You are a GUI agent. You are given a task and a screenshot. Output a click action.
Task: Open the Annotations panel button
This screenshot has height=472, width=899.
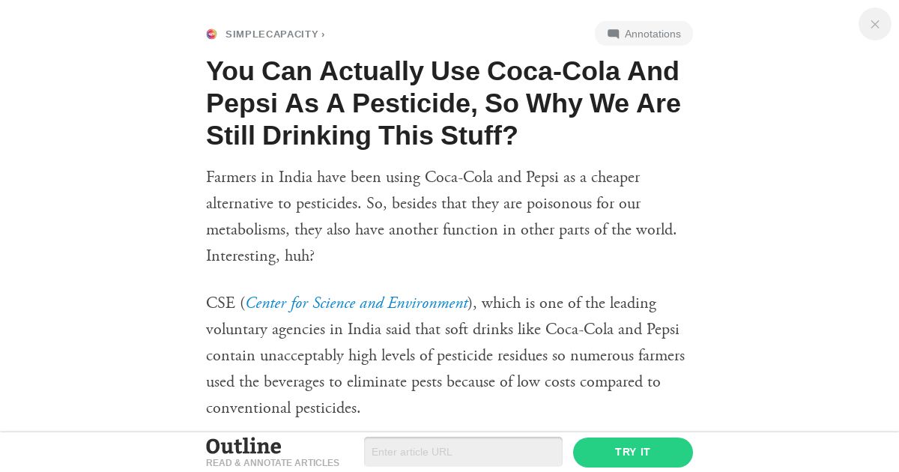tap(644, 34)
